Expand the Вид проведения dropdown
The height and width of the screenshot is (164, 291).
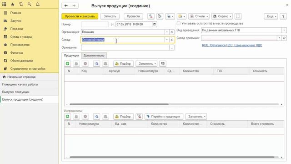[284, 30]
